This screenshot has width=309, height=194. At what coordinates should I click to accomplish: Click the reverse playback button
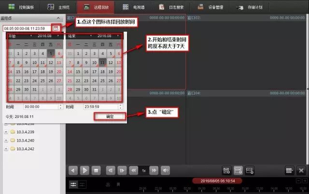pyautogui.click(x=73, y=170)
